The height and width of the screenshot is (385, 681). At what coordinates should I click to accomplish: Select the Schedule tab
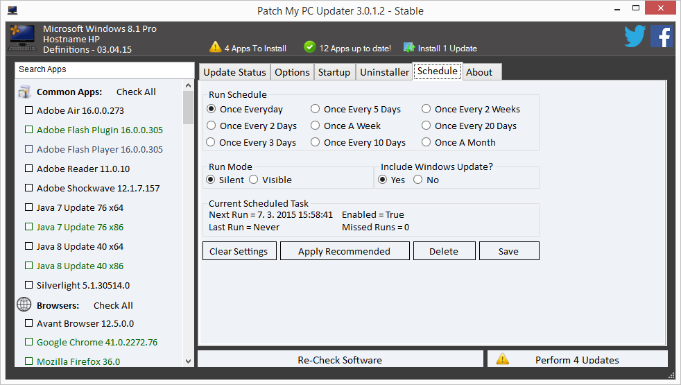click(x=438, y=71)
